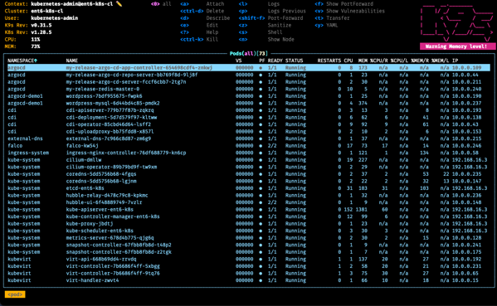Click the PF dot in the virt-handler row
The height and width of the screenshot is (306, 497).
coord(261,280)
